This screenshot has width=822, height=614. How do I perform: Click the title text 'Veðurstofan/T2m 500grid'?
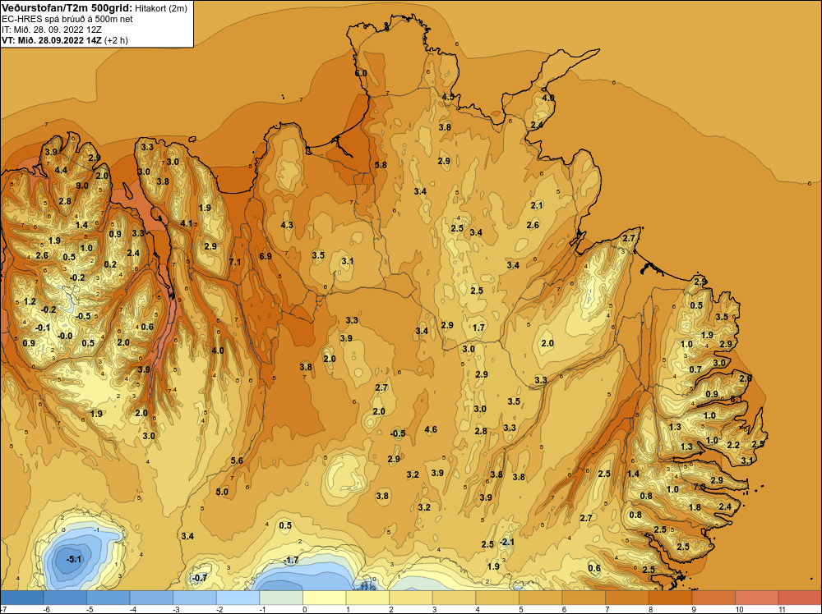67,8
